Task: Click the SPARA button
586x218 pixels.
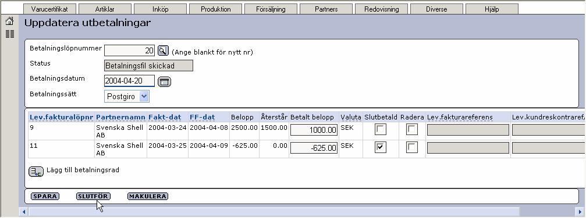Action: tap(45, 197)
